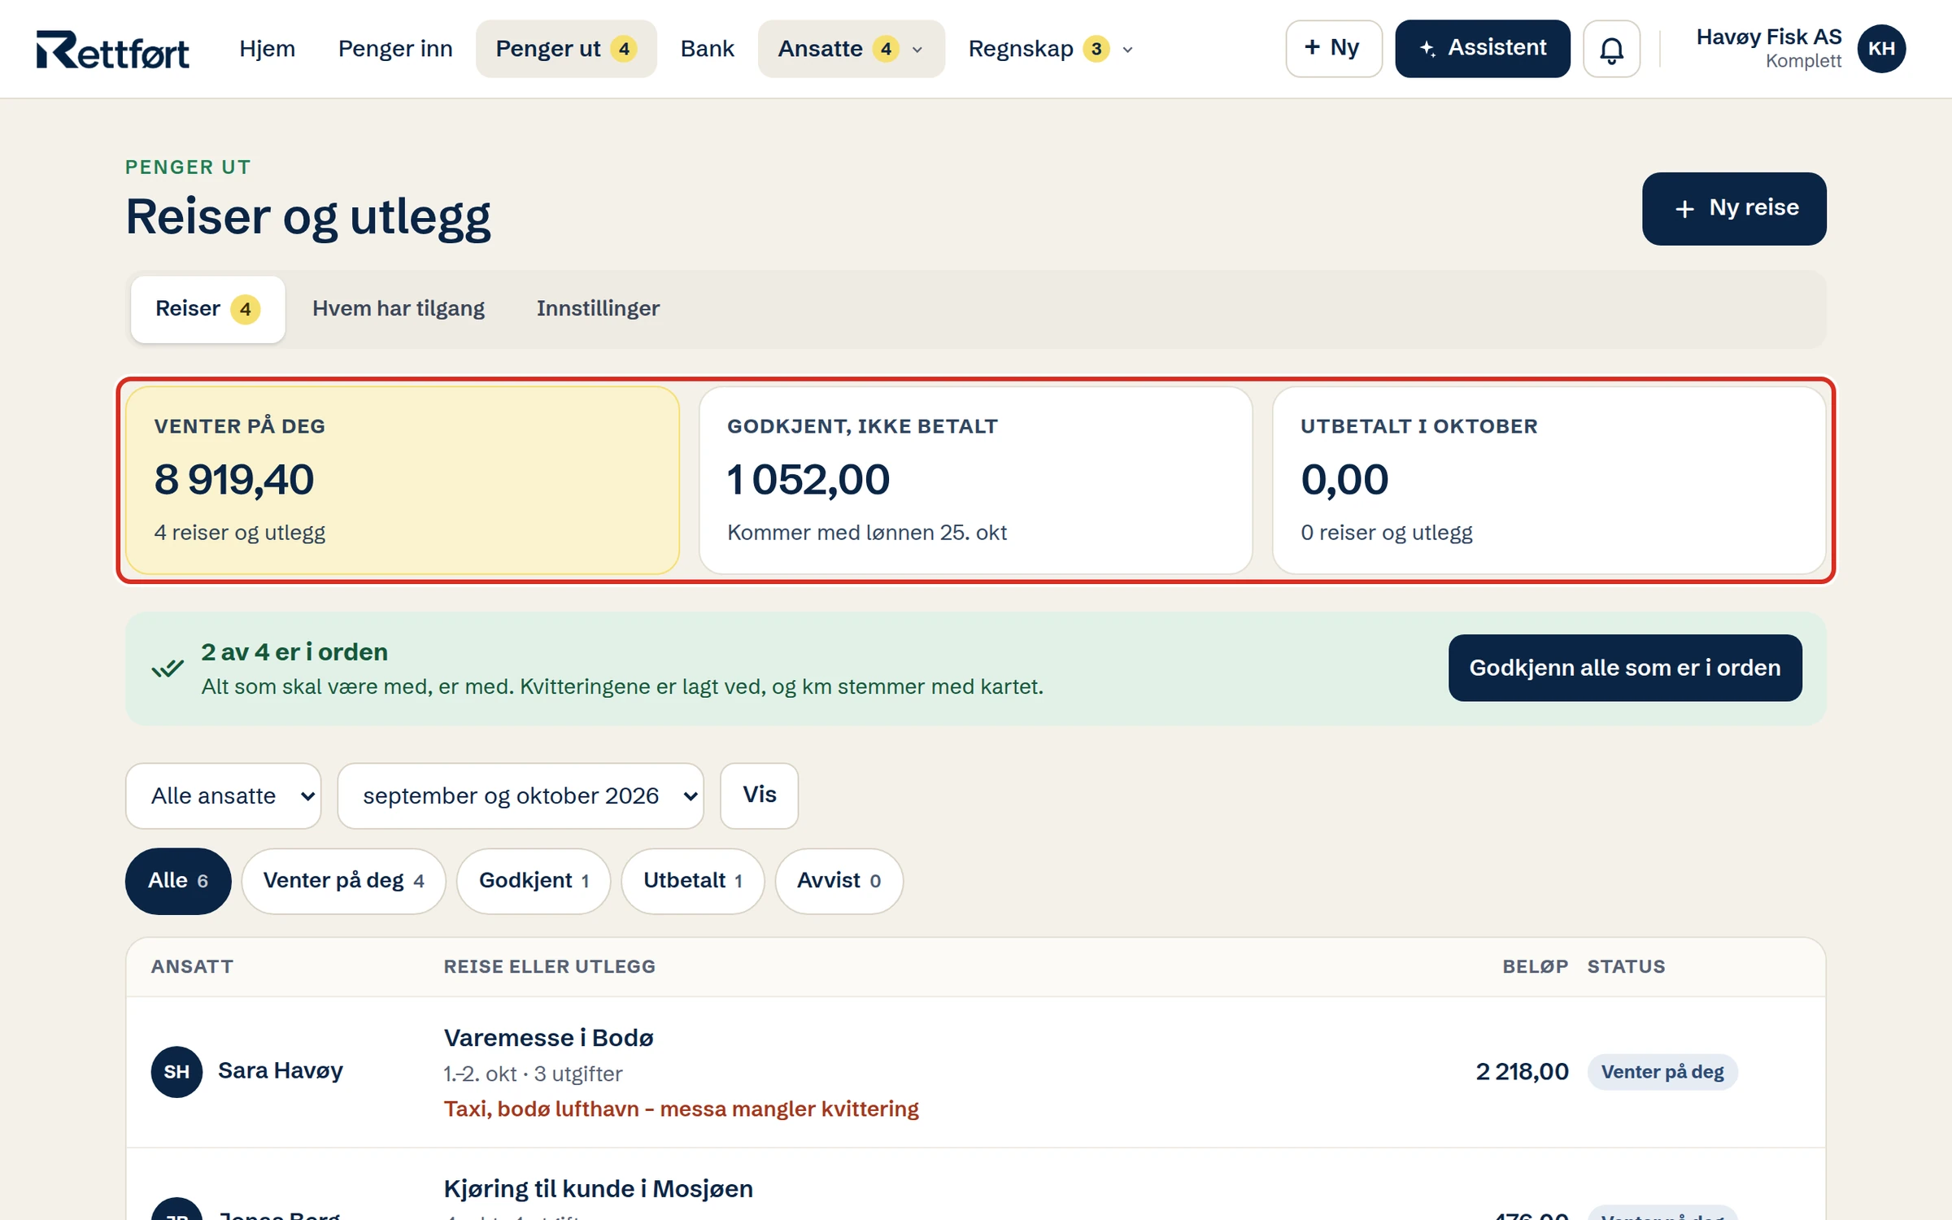Expand the Regnskap menu chevron
1952x1220 pixels.
tap(1127, 50)
